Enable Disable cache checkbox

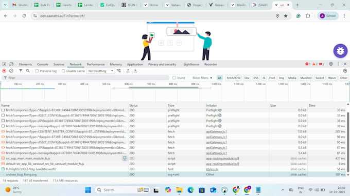pos(63,71)
